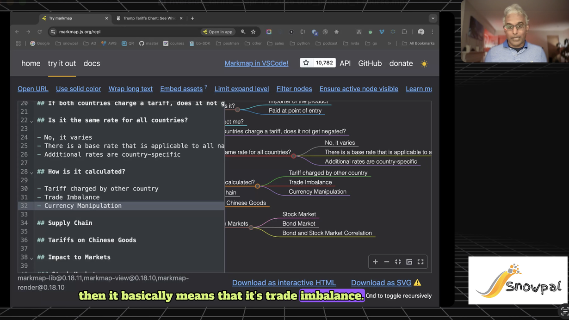Open a new browser tab

point(192,18)
